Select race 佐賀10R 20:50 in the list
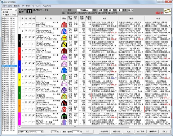This screenshot has width=173, height=136. tap(8, 130)
